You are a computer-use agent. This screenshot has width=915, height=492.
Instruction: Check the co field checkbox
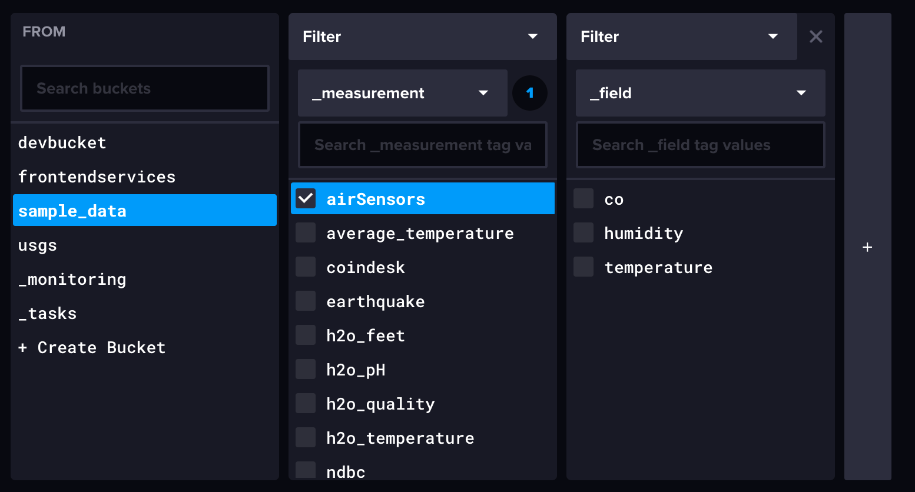pyautogui.click(x=583, y=198)
